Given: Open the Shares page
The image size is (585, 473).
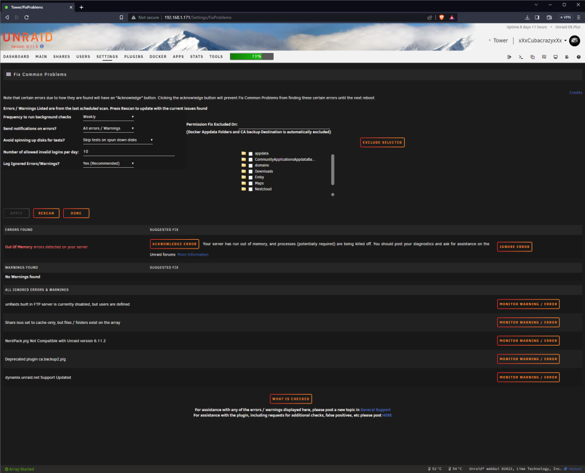Looking at the screenshot, I should [61, 57].
